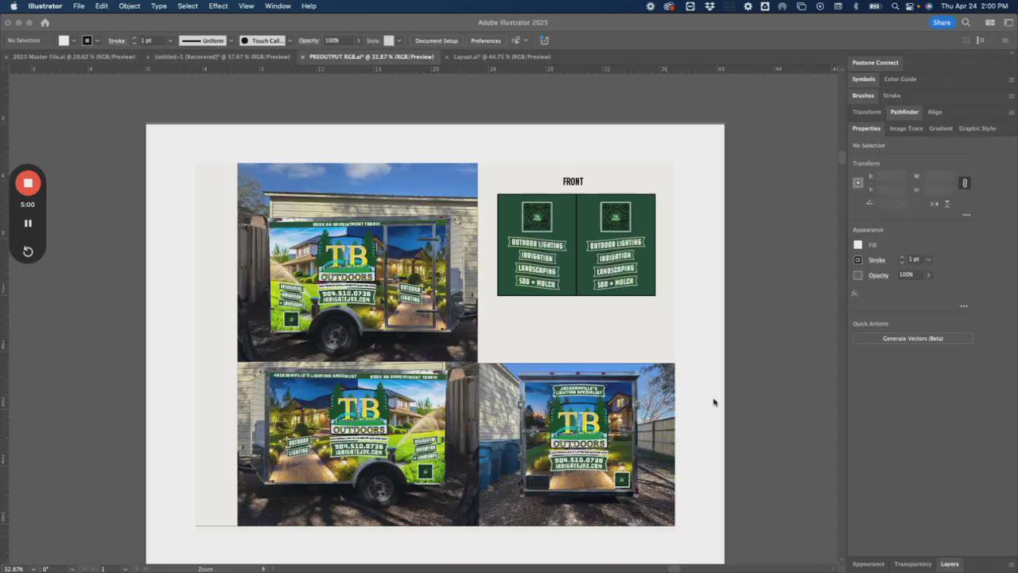Click the Opacity value field in Appearance
Image resolution: width=1018 pixels, height=573 pixels.
pyautogui.click(x=909, y=275)
